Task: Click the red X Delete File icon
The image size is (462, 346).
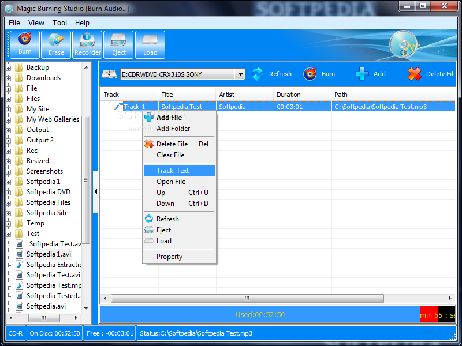Action: pos(415,74)
